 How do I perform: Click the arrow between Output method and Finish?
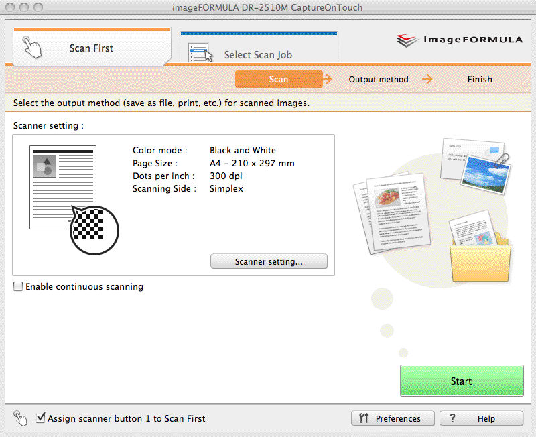427,79
